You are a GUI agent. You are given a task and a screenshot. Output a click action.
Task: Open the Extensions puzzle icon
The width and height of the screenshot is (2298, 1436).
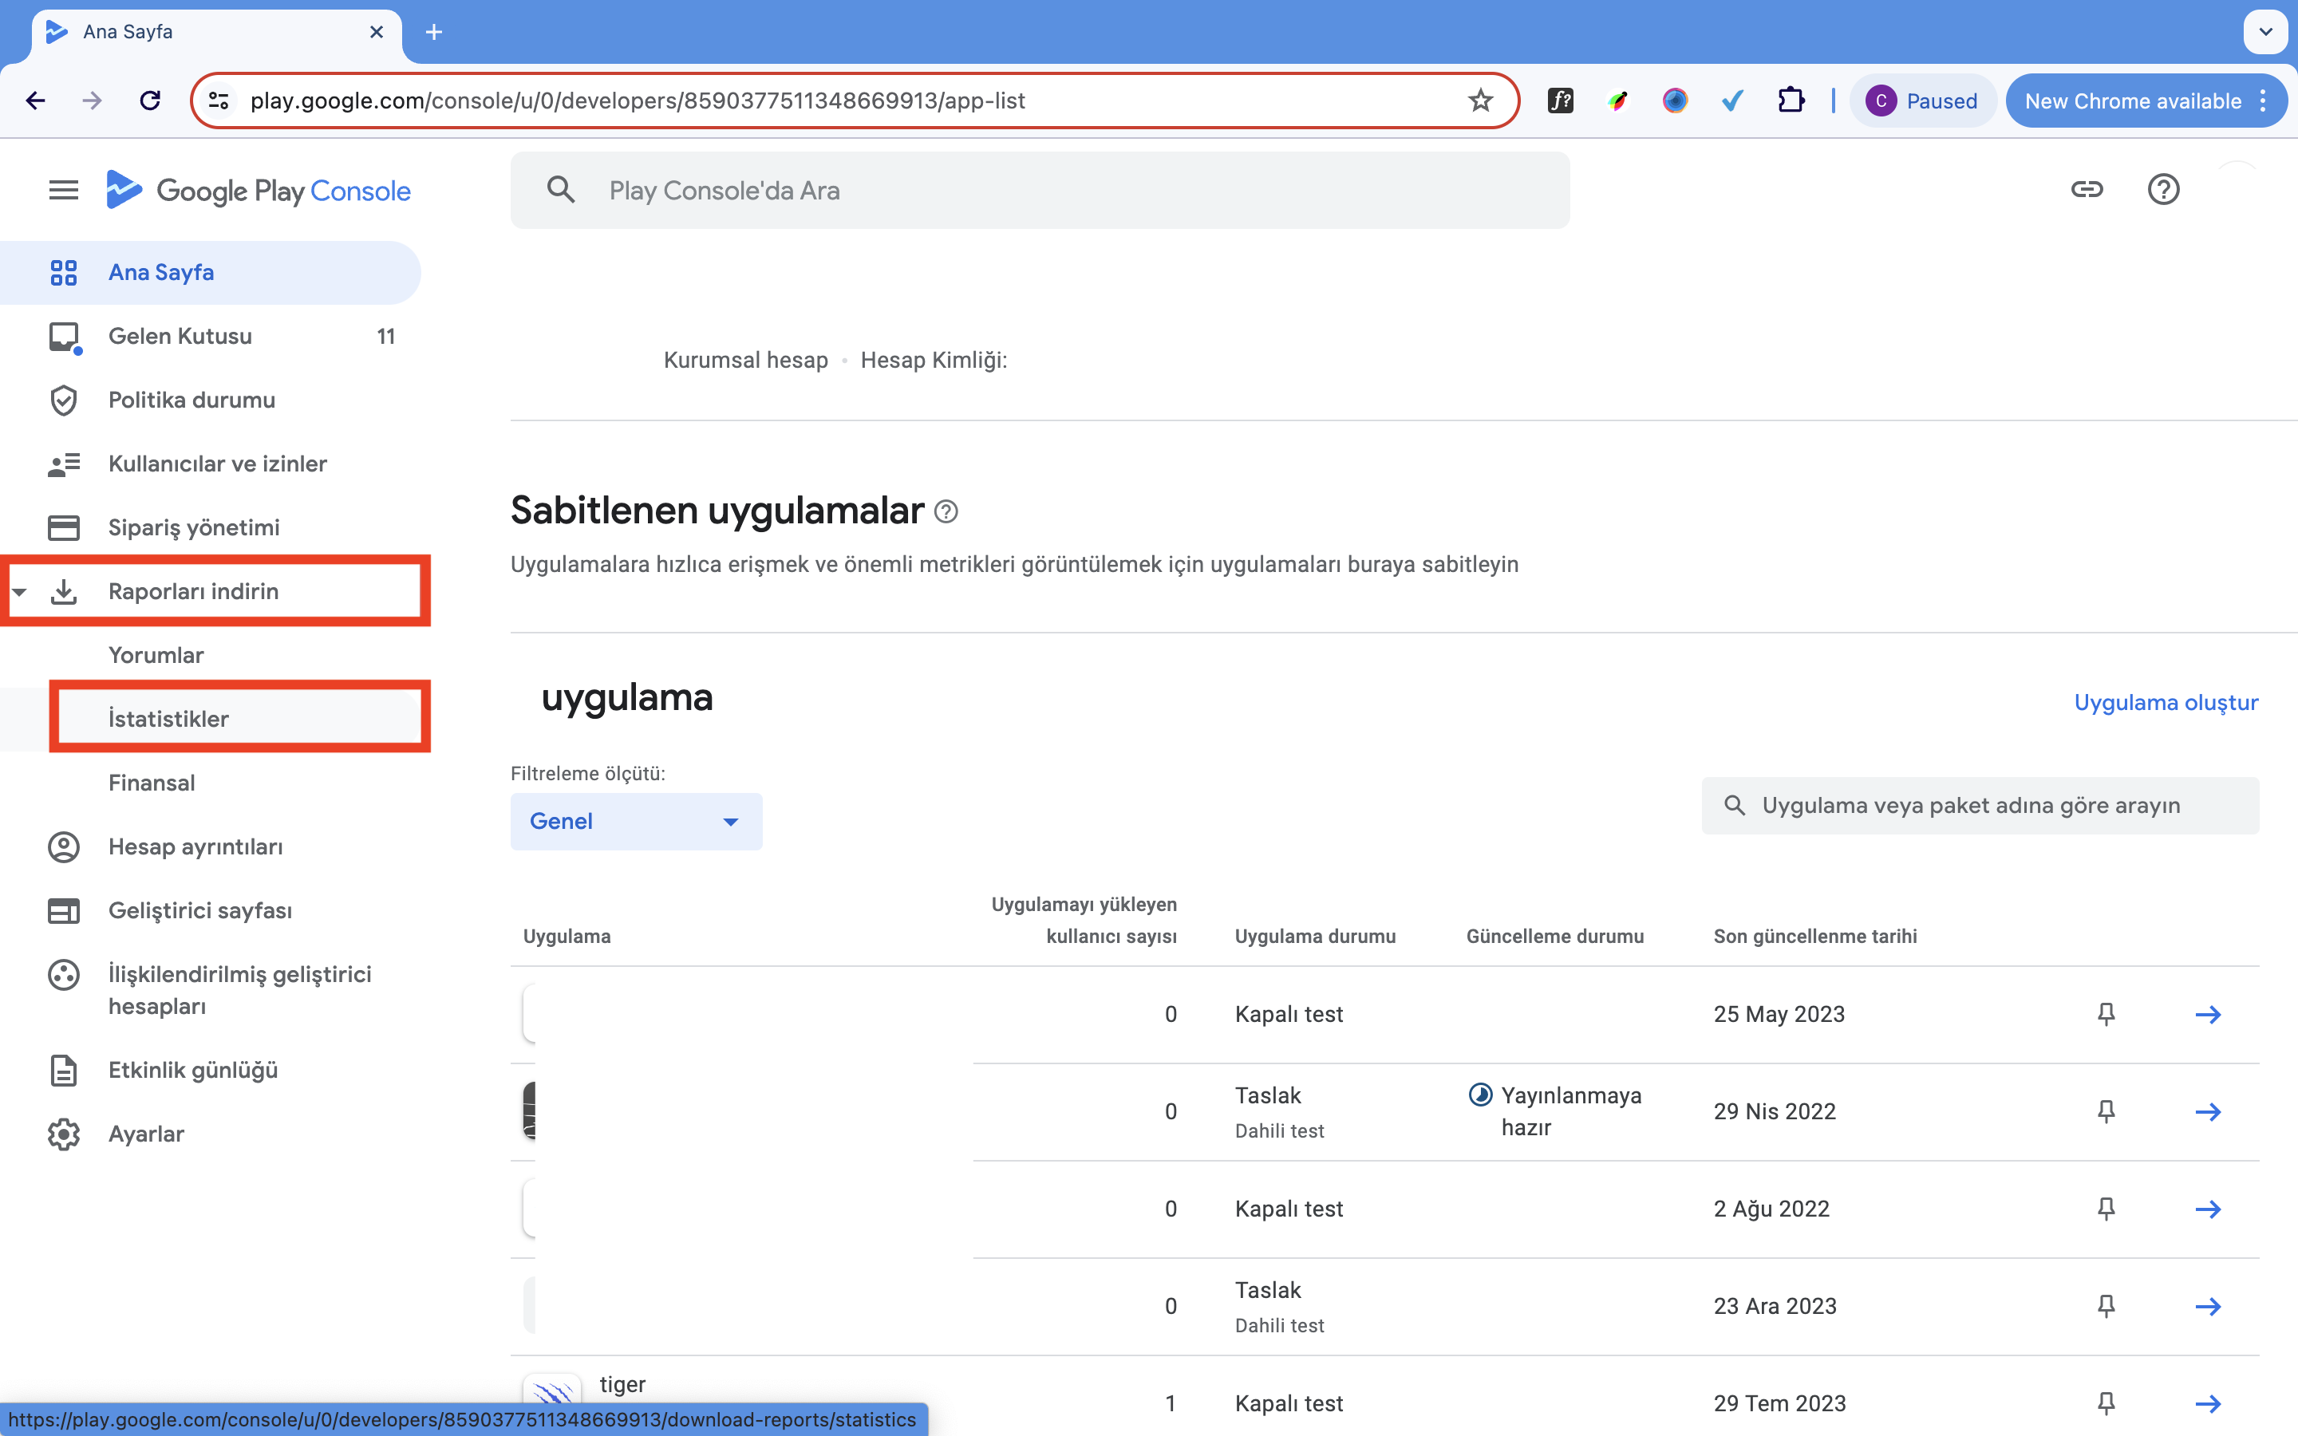[x=1791, y=101]
